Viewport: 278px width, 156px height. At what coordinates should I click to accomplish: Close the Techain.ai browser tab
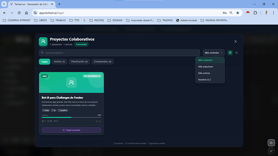point(52,4)
